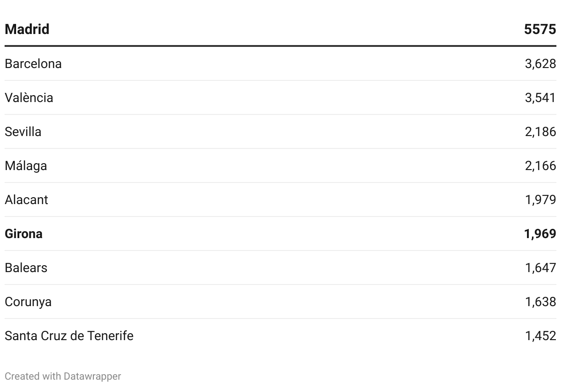Select the València row label
Viewport: 561px width, 387px height.
click(x=29, y=97)
